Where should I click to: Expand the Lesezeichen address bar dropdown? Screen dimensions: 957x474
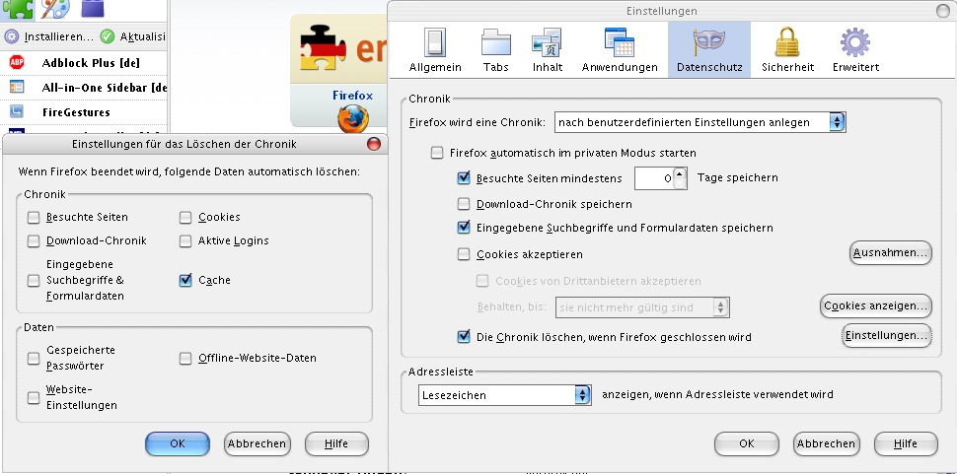tap(503, 395)
